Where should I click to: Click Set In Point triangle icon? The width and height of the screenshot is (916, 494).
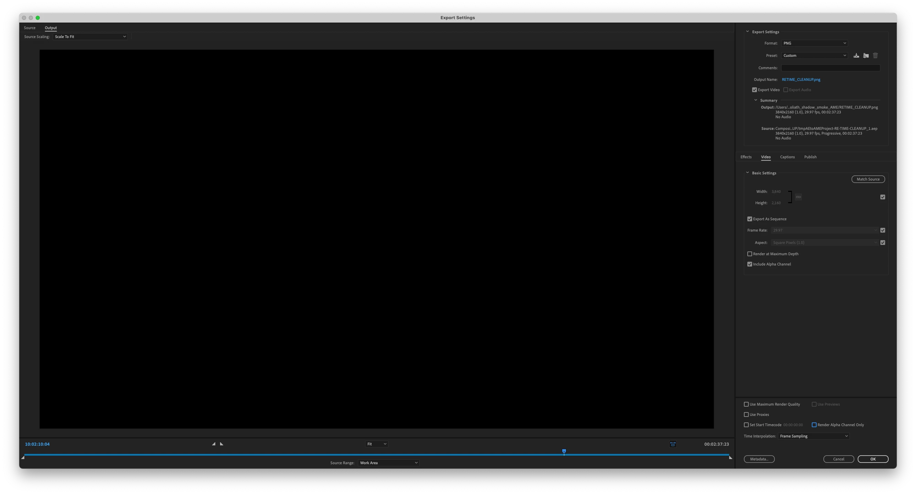[214, 444]
